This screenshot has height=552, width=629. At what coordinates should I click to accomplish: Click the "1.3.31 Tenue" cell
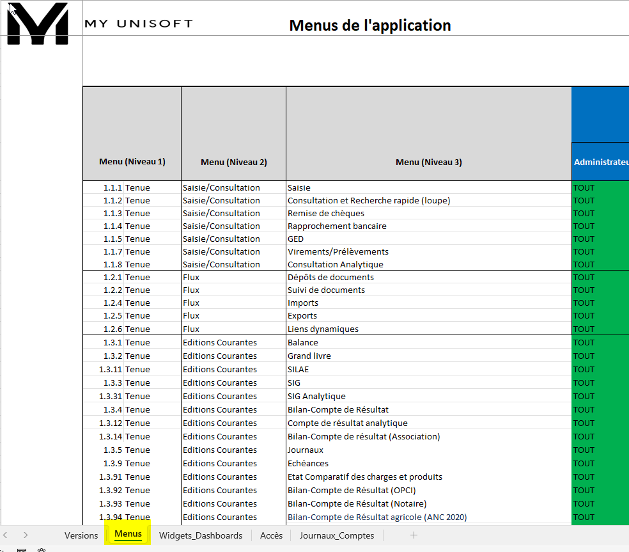pyautogui.click(x=132, y=397)
